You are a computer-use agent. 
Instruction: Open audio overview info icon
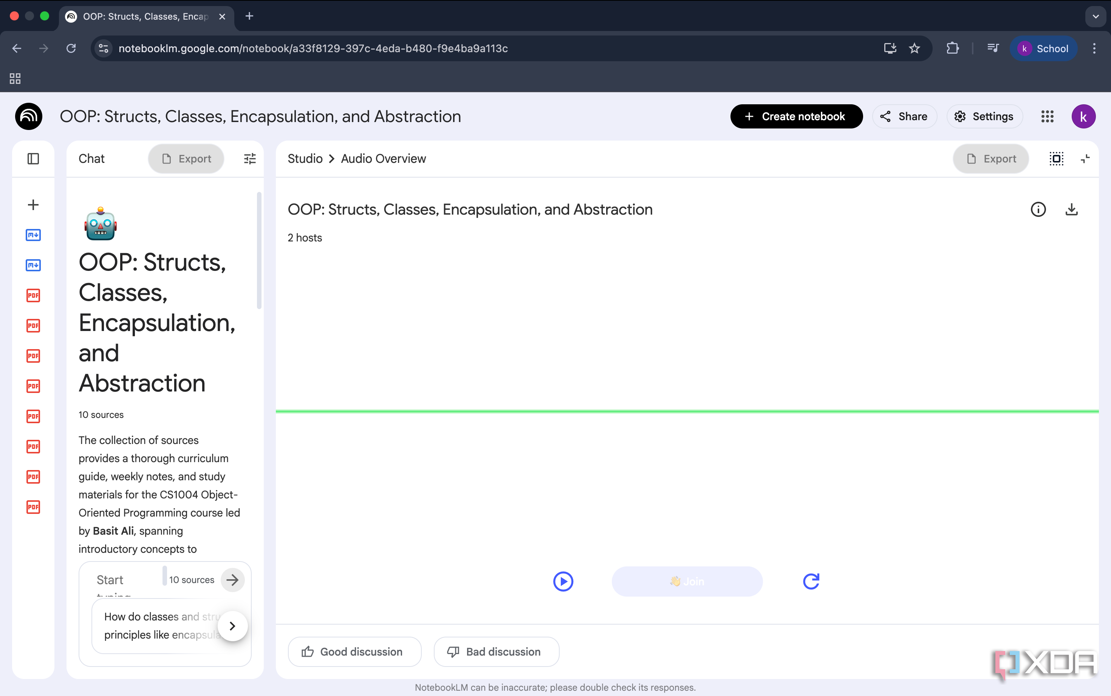click(x=1038, y=209)
